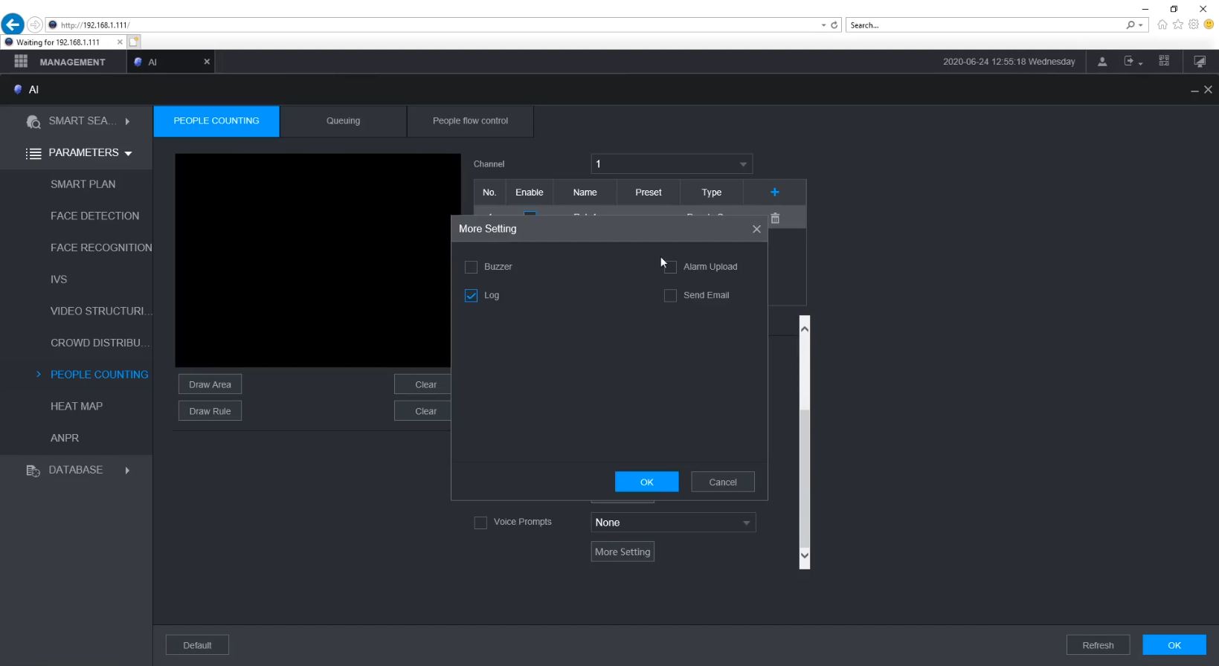Click the blue plus add rule icon

tap(774, 193)
